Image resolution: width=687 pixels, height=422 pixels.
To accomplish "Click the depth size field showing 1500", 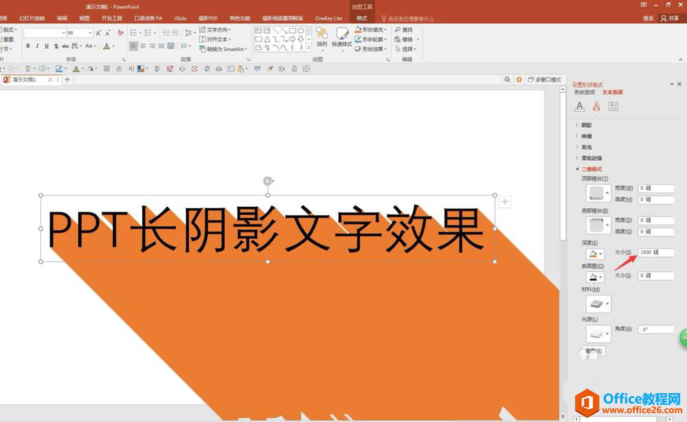I will coord(656,252).
